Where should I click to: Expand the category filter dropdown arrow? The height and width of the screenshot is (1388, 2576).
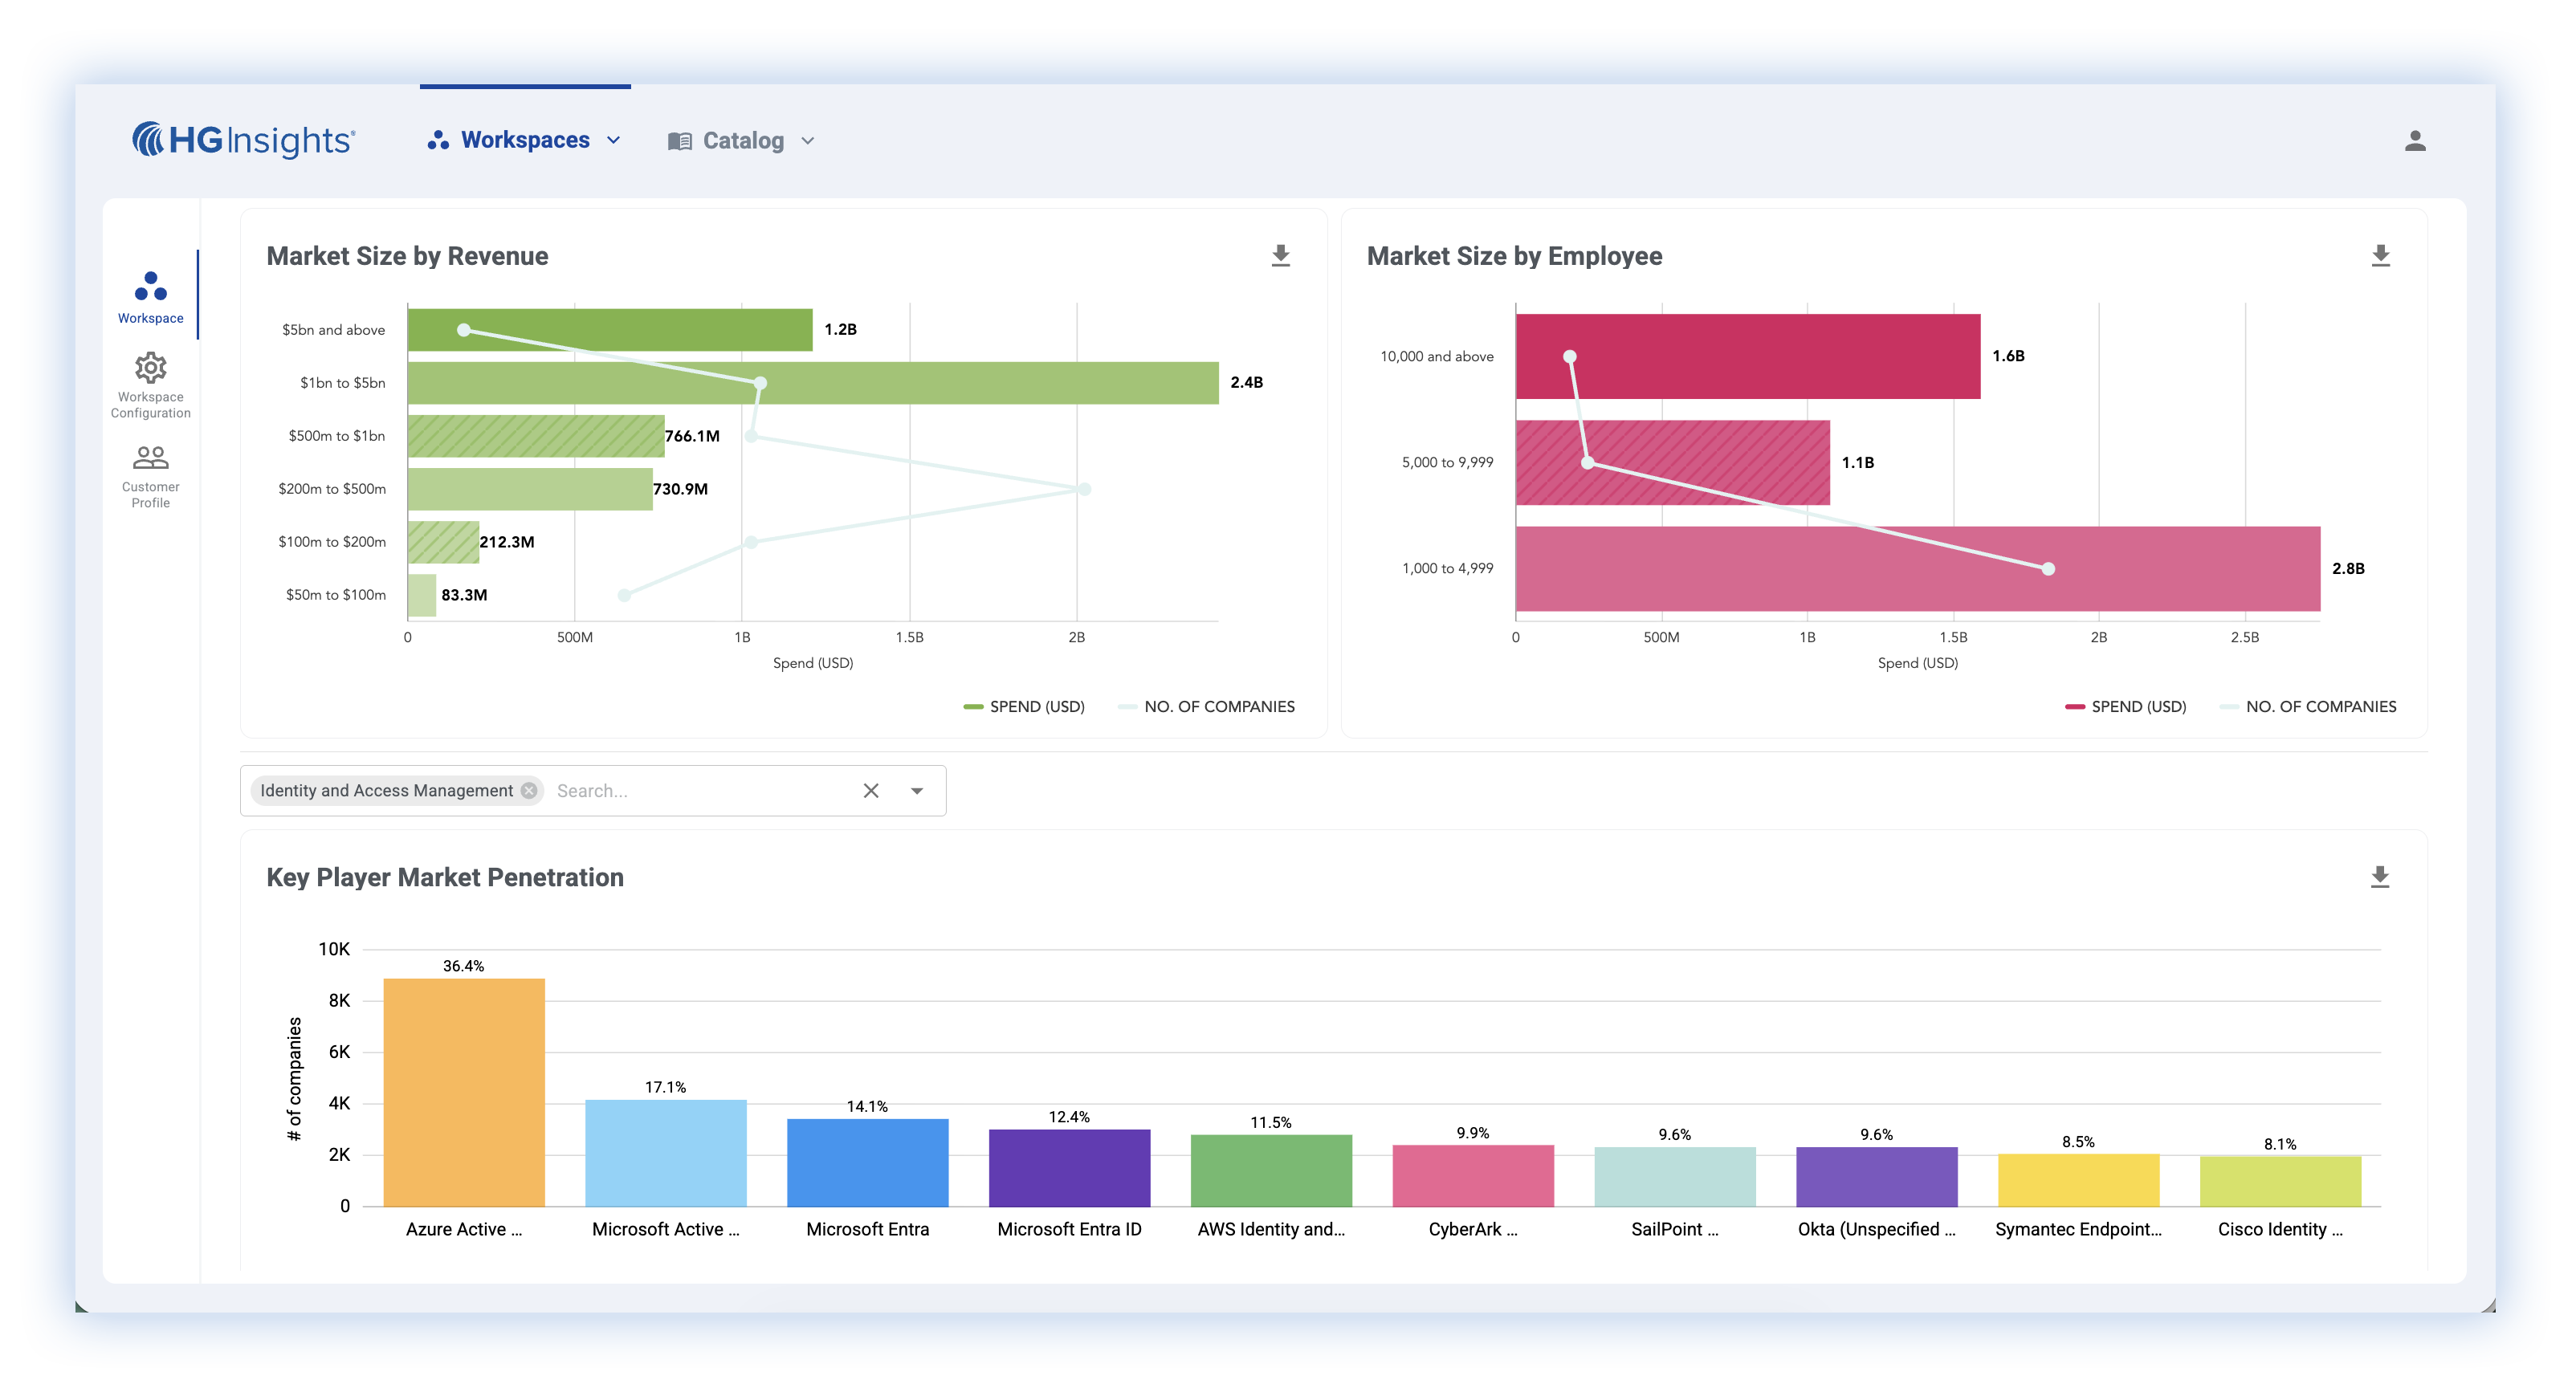click(x=916, y=790)
